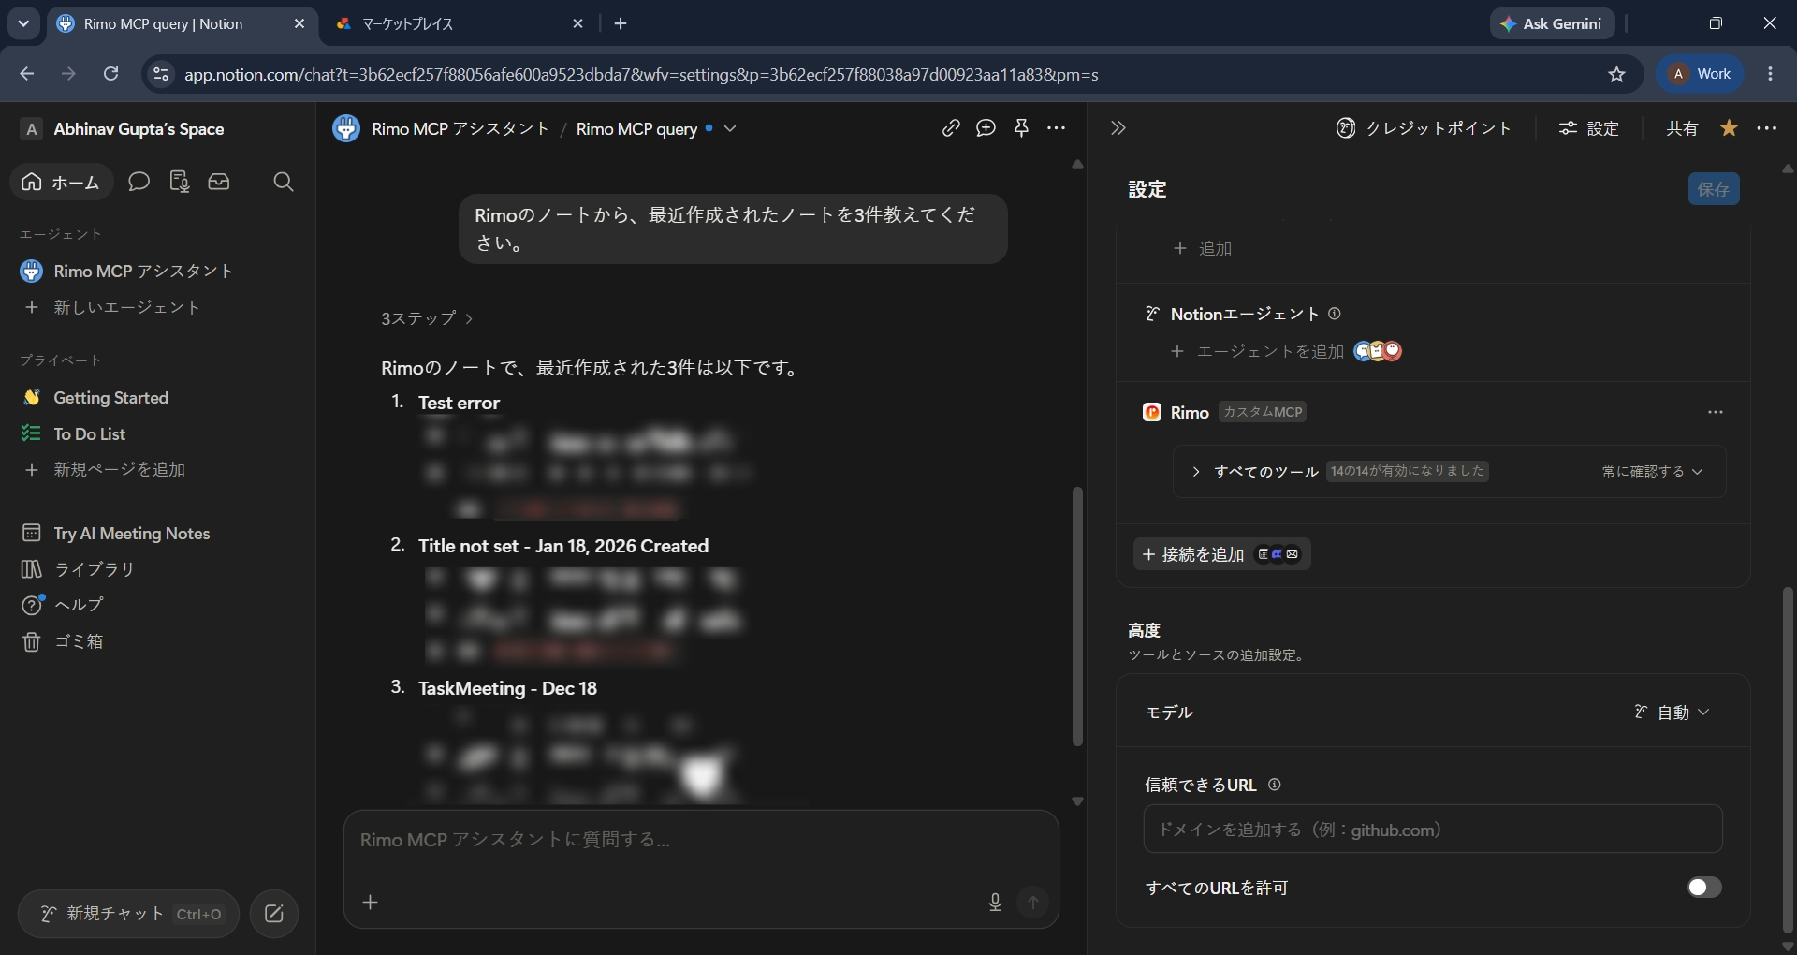Enable the すべてのURLを許可 toggle
The width and height of the screenshot is (1797, 955).
pos(1704,888)
